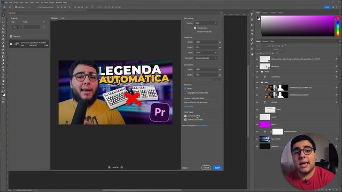Open the export options link
Image resolution: width=342 pixels, height=192 pixels.
click(202, 126)
